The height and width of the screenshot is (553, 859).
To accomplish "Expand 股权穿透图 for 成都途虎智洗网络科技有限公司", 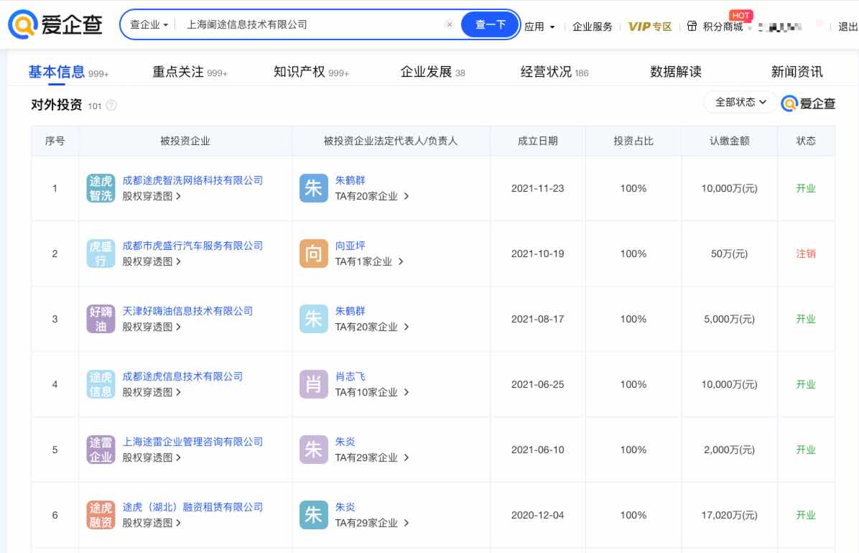I will (152, 196).
